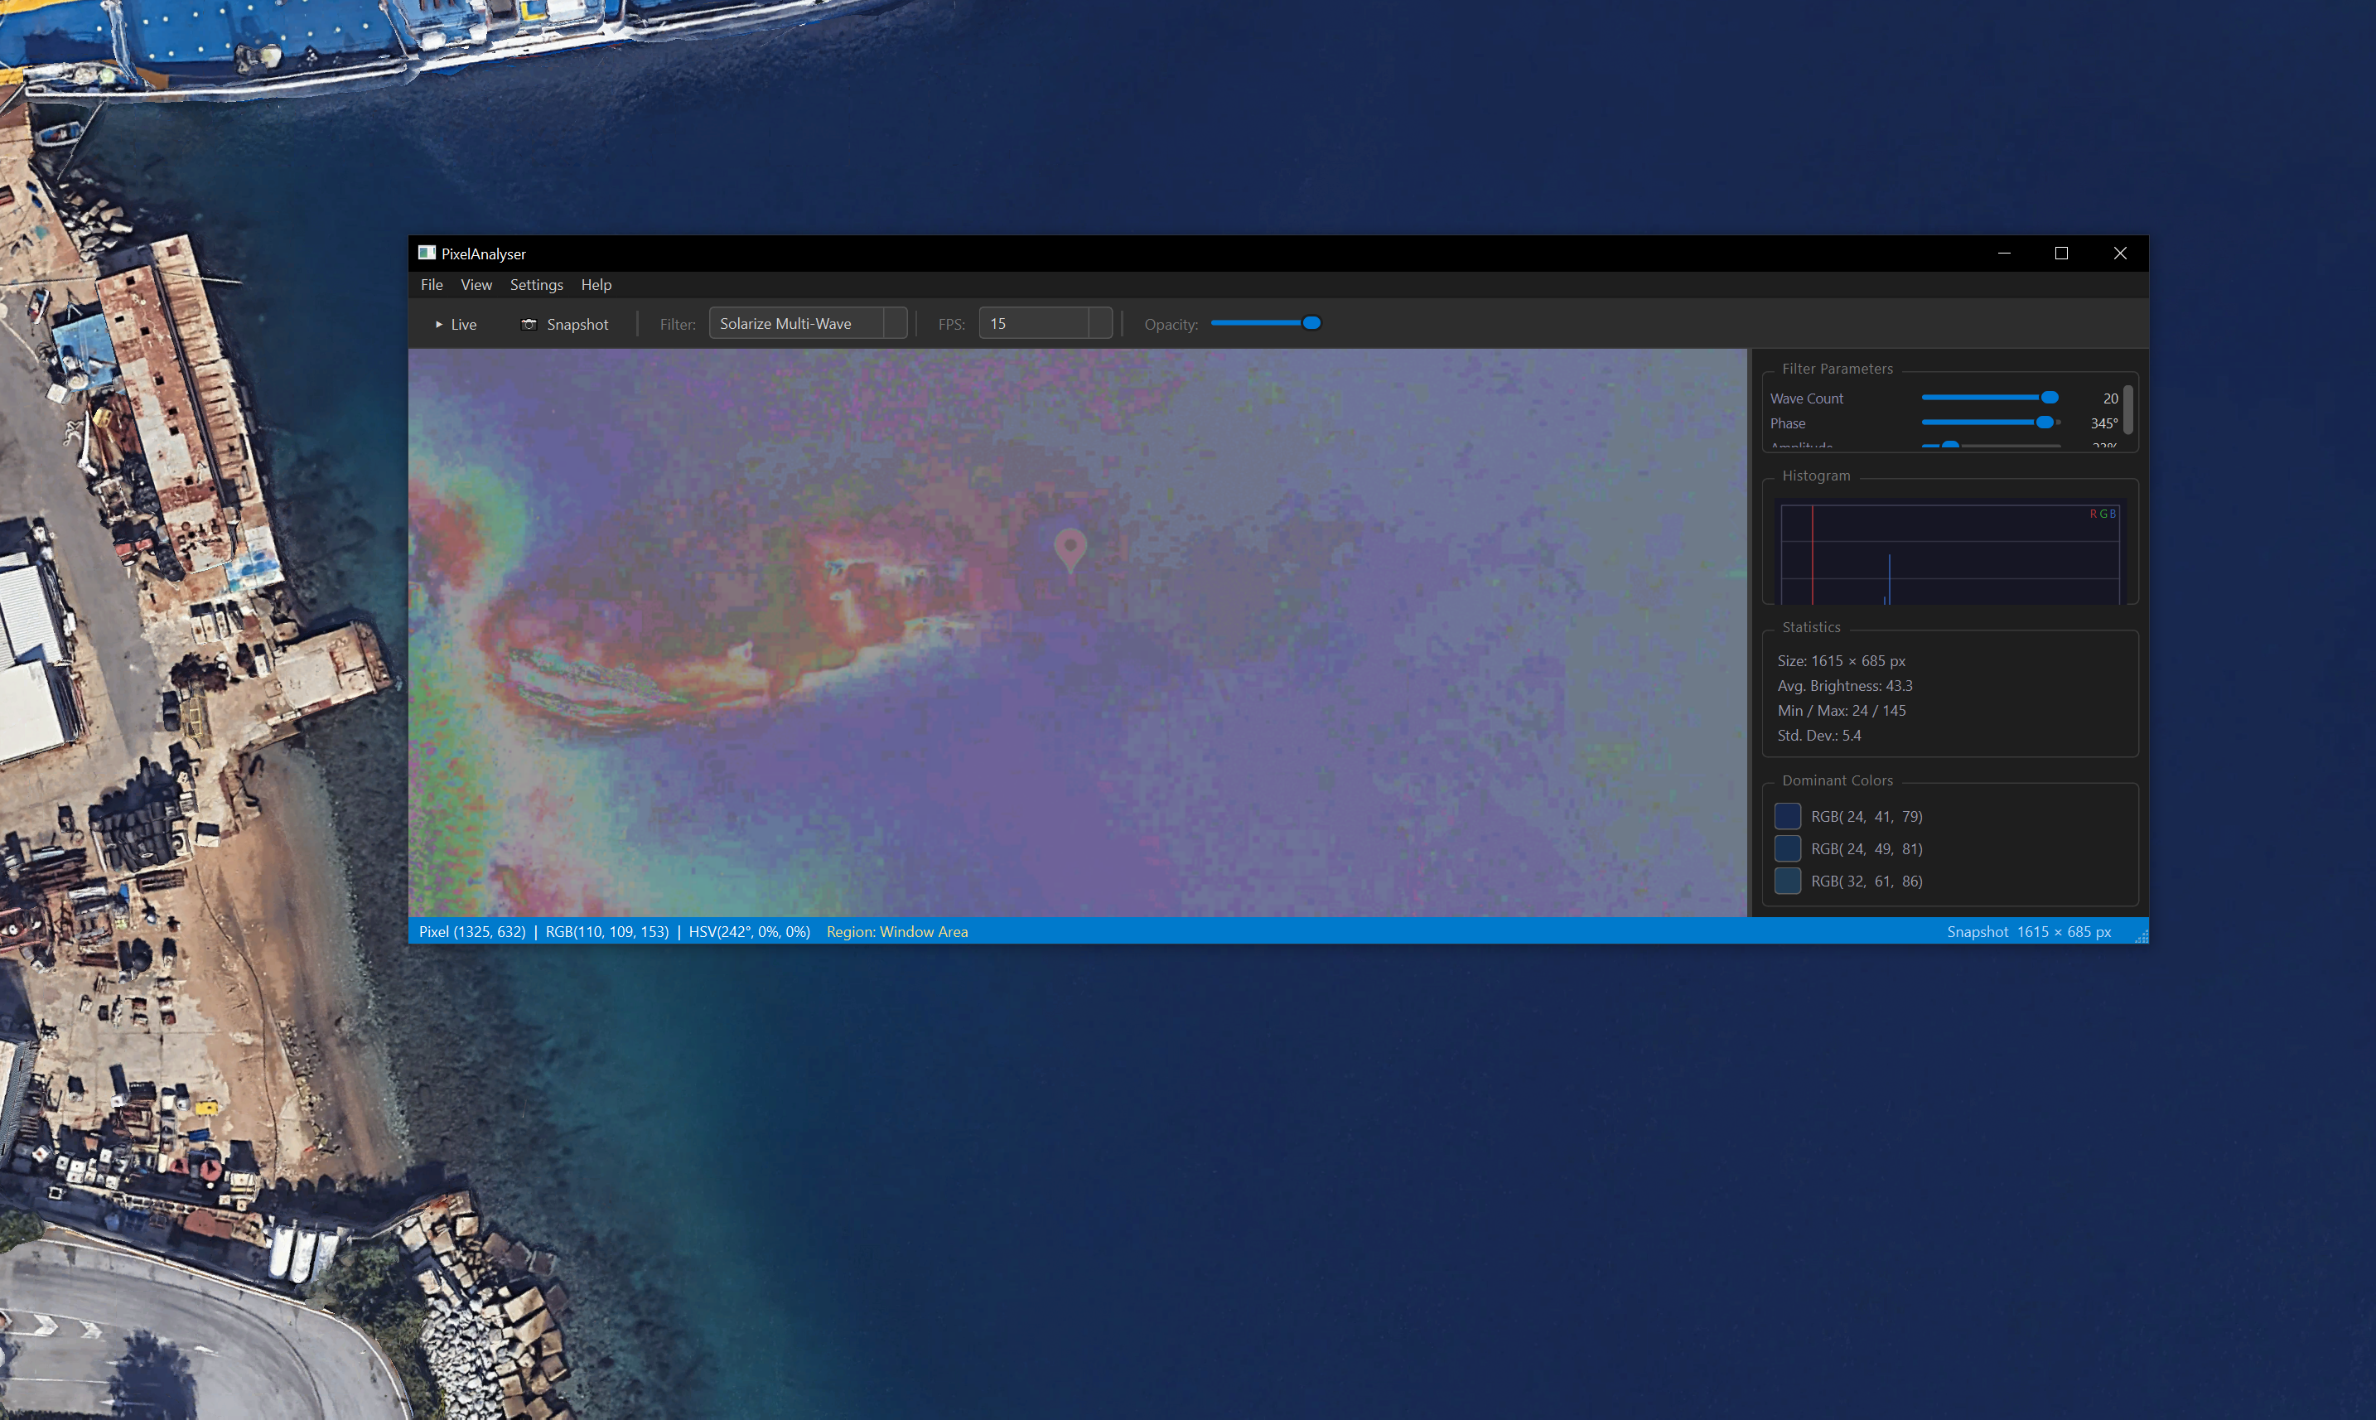This screenshot has width=2376, height=1420.
Task: Adjust the Phase slider to change degrees
Action: [2048, 422]
